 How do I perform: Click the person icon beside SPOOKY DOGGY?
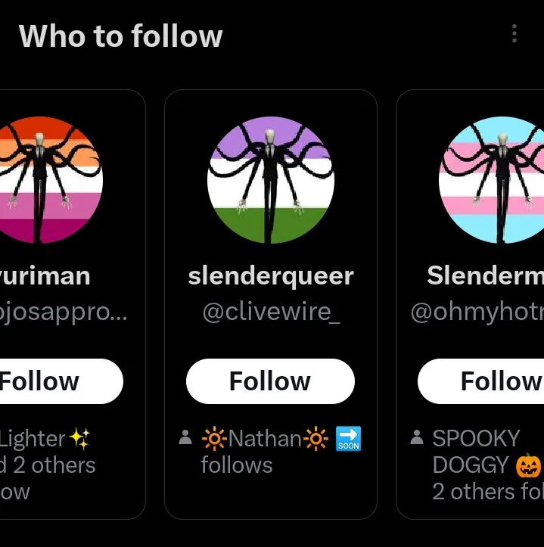tap(416, 438)
